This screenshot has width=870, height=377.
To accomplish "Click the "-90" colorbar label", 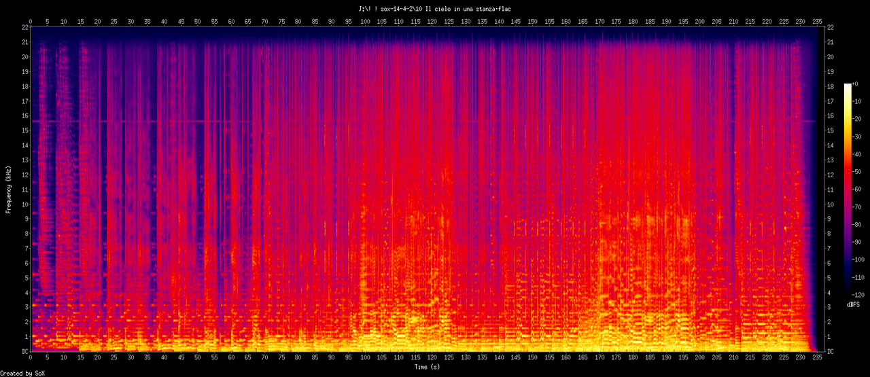I will (858, 243).
